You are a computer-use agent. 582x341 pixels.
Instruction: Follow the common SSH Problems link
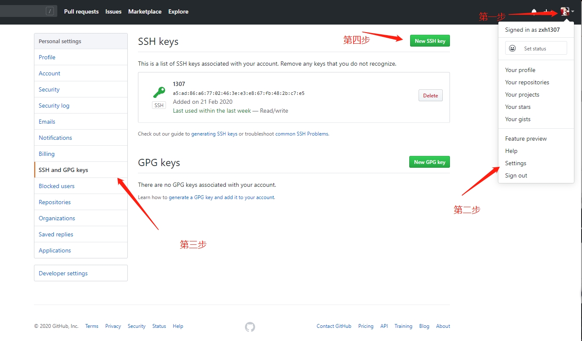(302, 134)
